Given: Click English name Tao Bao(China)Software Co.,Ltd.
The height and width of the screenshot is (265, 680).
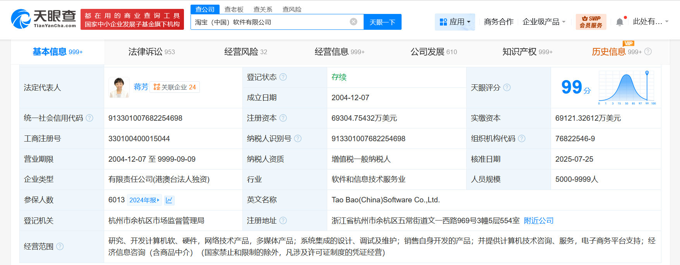Looking at the screenshot, I should pyautogui.click(x=386, y=200).
